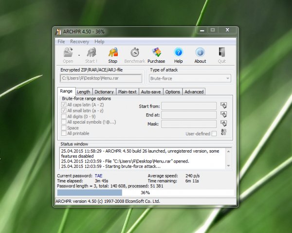Image resolution: width=292 pixels, height=233 pixels.
Task: Click the Menu.rar opened log line
Action: 125,161
